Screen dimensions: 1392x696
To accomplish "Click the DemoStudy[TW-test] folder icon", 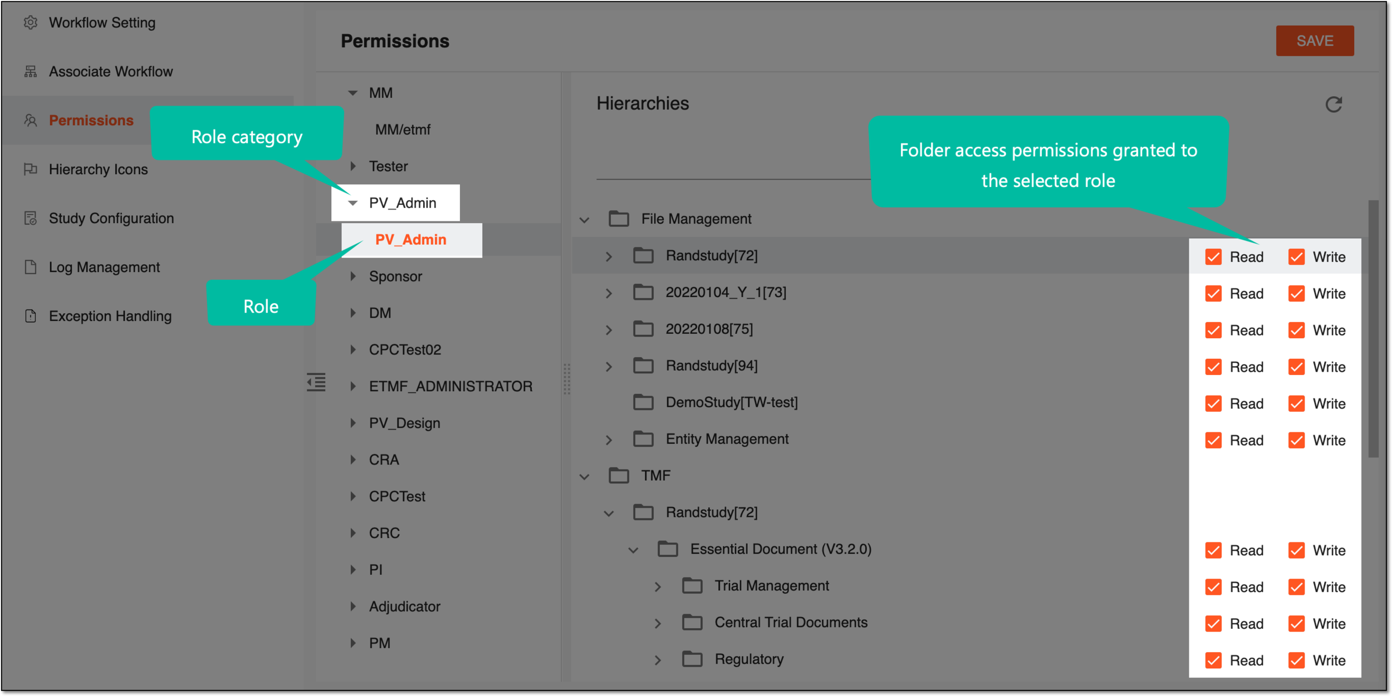I will [x=643, y=402].
